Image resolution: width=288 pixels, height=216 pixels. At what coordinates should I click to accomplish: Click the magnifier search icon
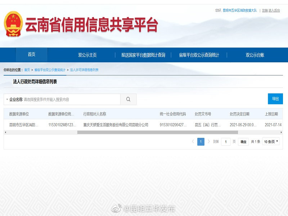click(x=128, y=99)
